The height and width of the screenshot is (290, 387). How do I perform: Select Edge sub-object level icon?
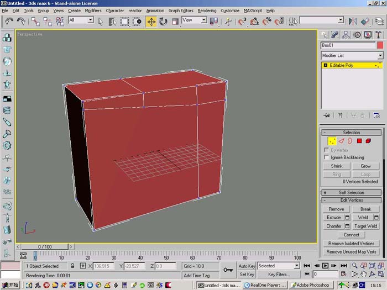[x=341, y=141]
